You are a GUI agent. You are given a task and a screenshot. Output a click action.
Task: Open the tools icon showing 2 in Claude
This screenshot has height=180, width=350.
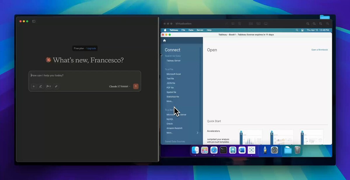tap(48, 86)
